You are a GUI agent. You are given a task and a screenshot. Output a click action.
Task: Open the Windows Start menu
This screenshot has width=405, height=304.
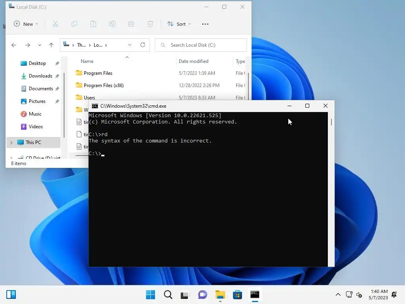[x=150, y=294]
